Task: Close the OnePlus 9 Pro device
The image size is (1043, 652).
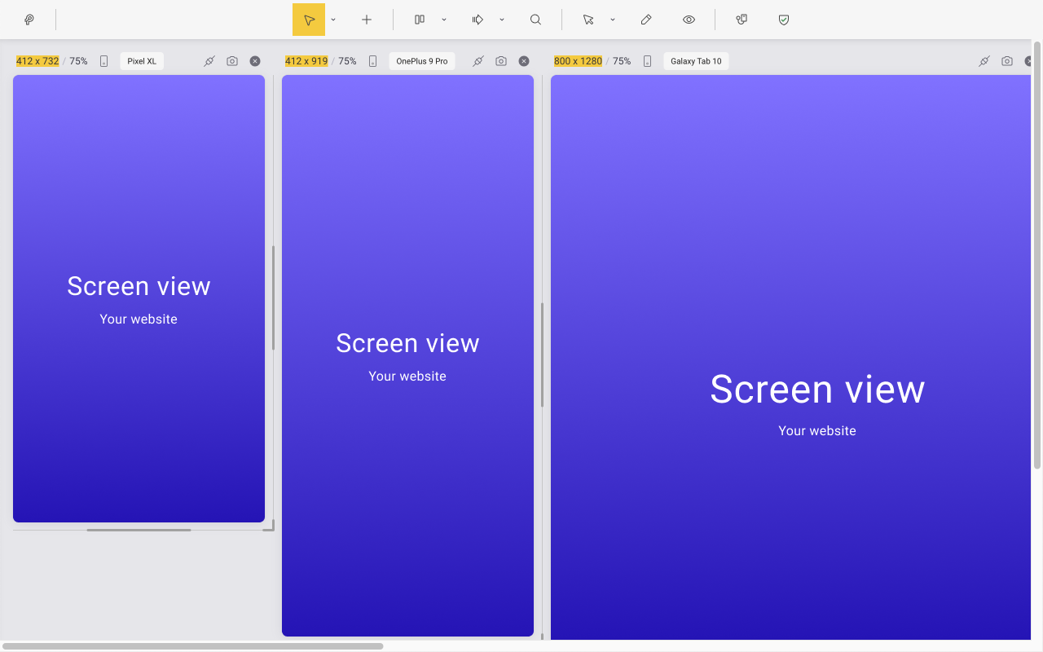Action: coord(524,61)
